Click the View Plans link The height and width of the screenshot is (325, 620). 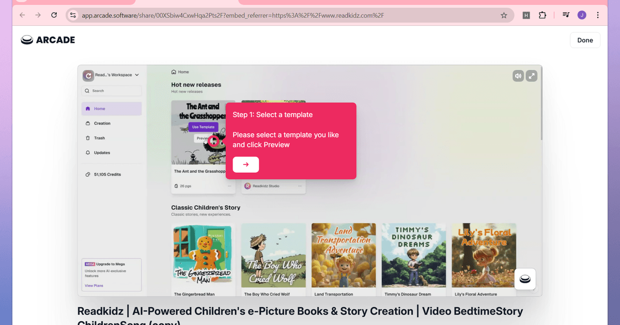(94, 285)
